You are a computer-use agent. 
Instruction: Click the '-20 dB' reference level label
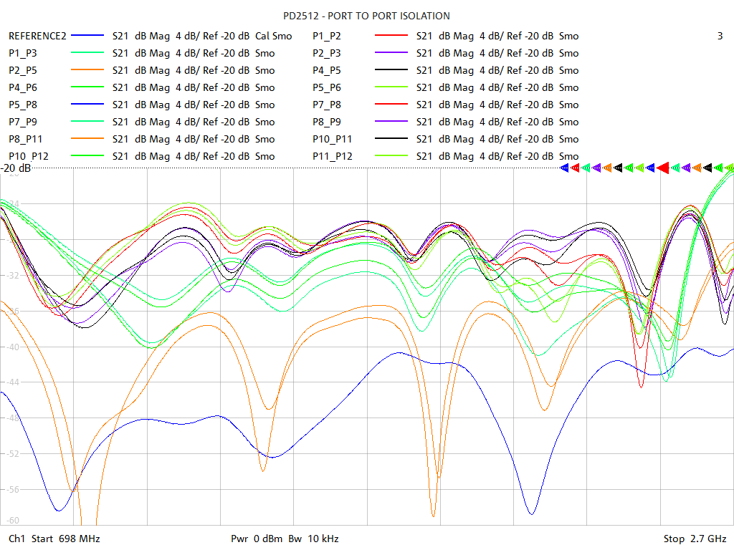coord(16,168)
